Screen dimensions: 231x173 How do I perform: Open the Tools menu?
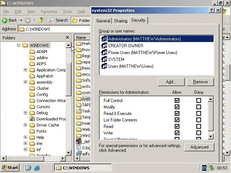tap(67, 12)
